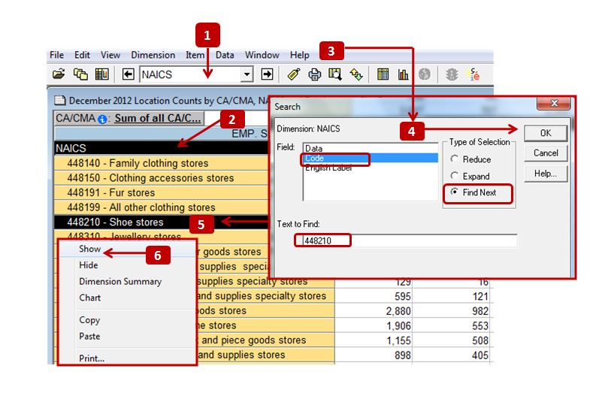This screenshot has width=605, height=402.
Task: Select row 448150 - Clothing accessories stores
Action: (x=162, y=178)
